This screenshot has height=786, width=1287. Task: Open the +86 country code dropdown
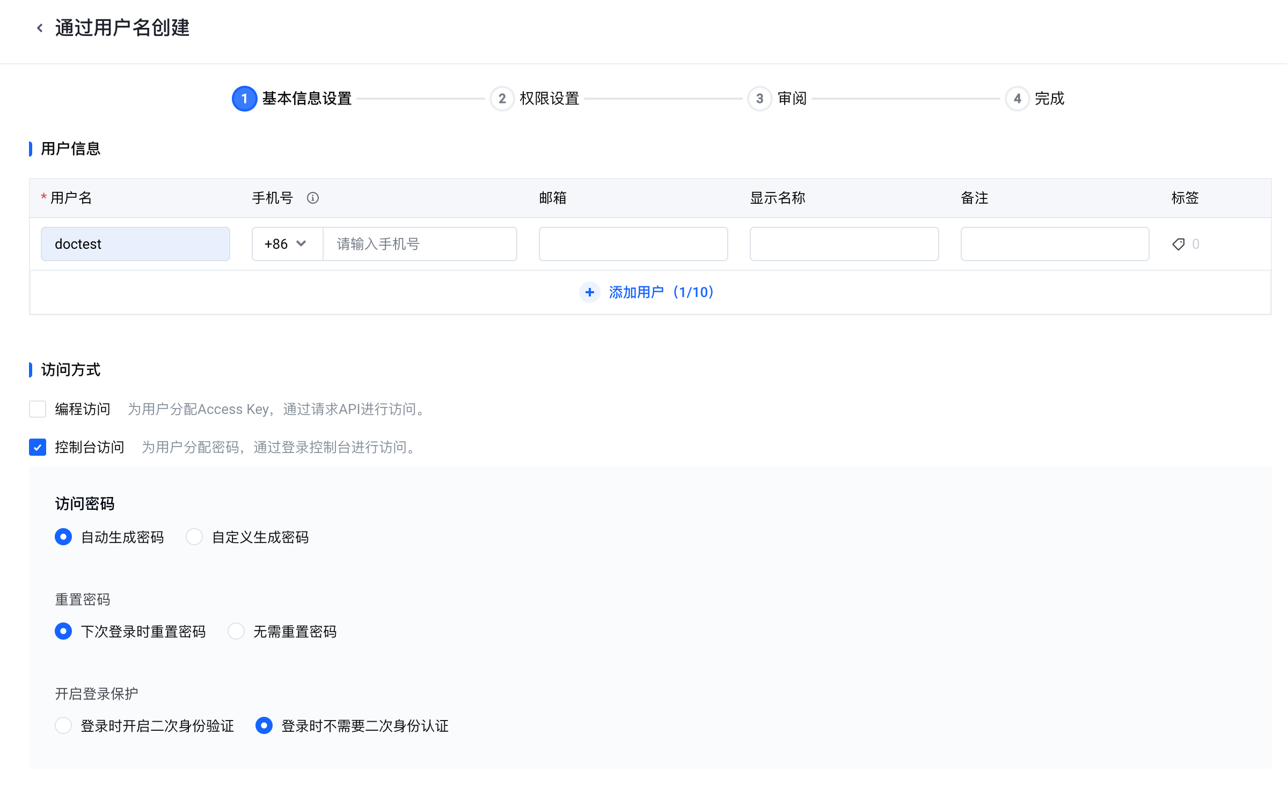click(x=287, y=244)
